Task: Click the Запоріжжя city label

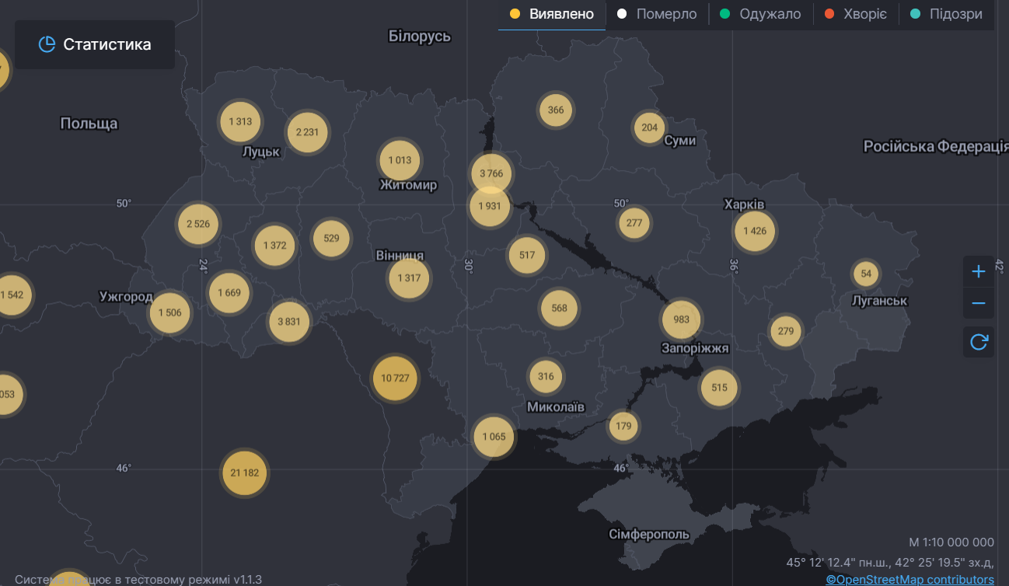Action: pyautogui.click(x=695, y=348)
